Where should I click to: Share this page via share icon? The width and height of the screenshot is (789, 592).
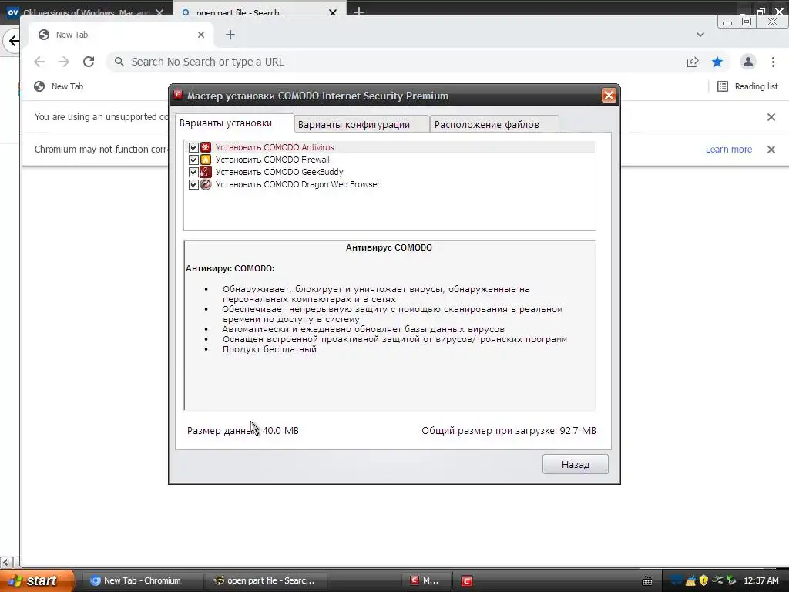[693, 62]
